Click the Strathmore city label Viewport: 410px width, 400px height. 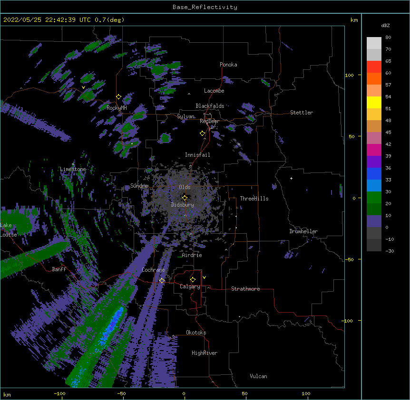pos(245,289)
